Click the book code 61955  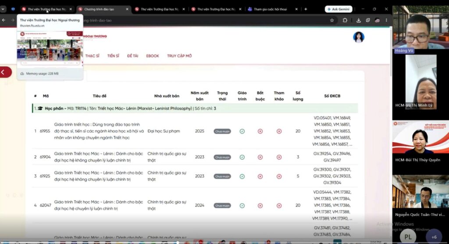(x=45, y=131)
